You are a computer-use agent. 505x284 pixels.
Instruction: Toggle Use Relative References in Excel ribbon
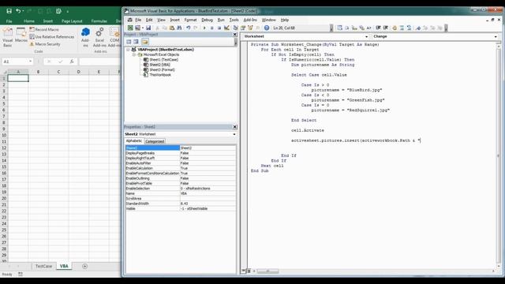52,37
